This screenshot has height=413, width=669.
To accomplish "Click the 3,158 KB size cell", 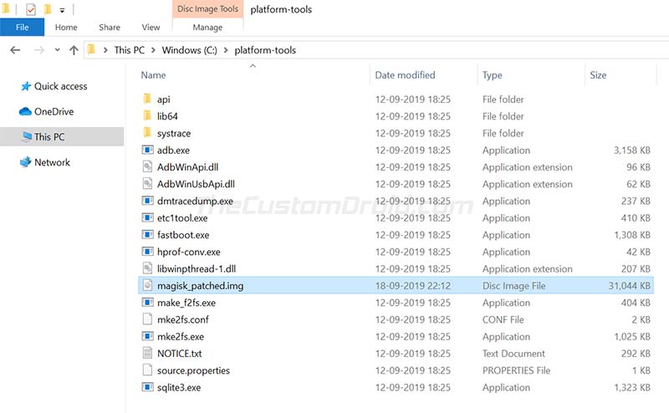I will click(x=632, y=150).
